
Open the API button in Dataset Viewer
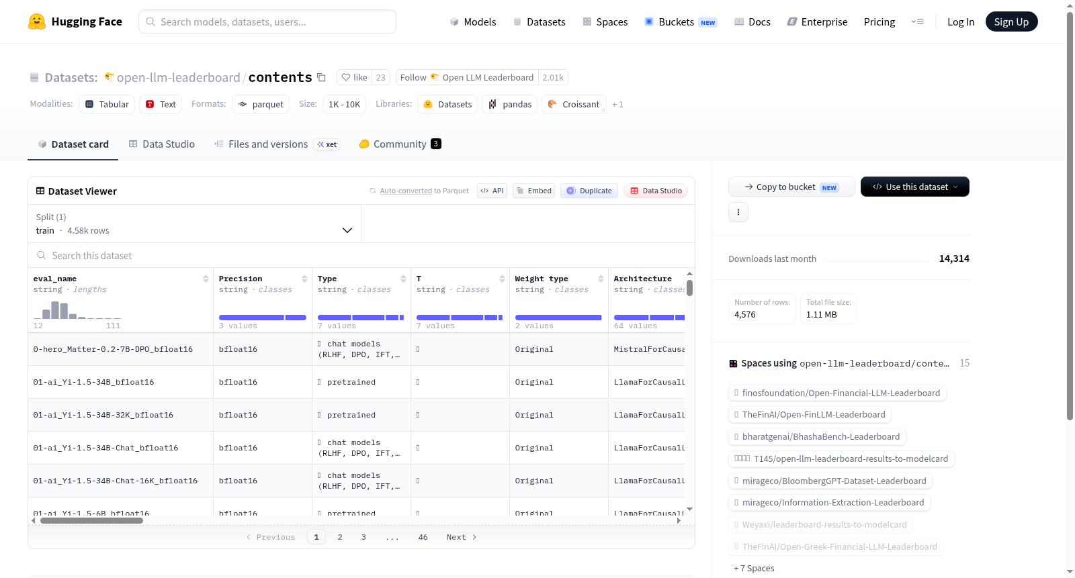coord(492,191)
